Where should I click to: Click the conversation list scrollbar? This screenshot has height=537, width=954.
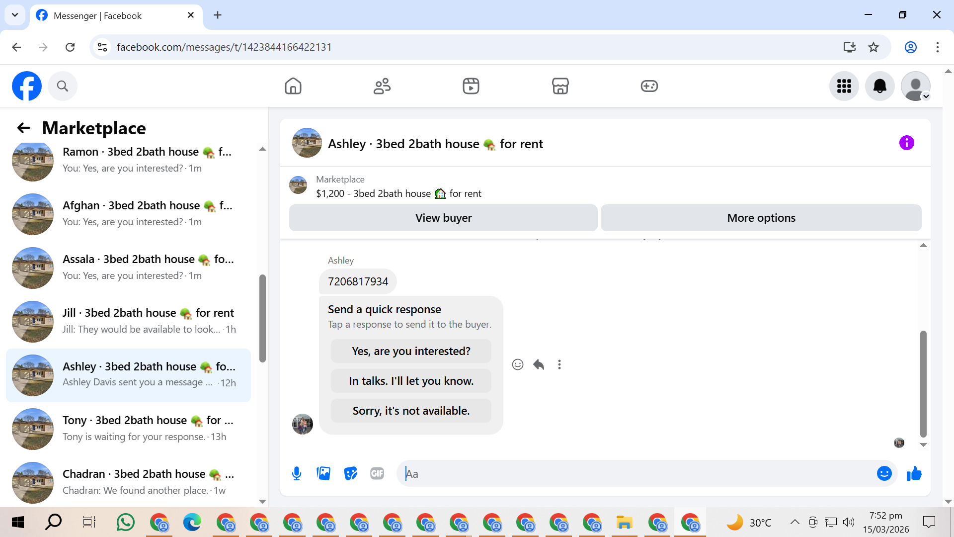point(262,318)
